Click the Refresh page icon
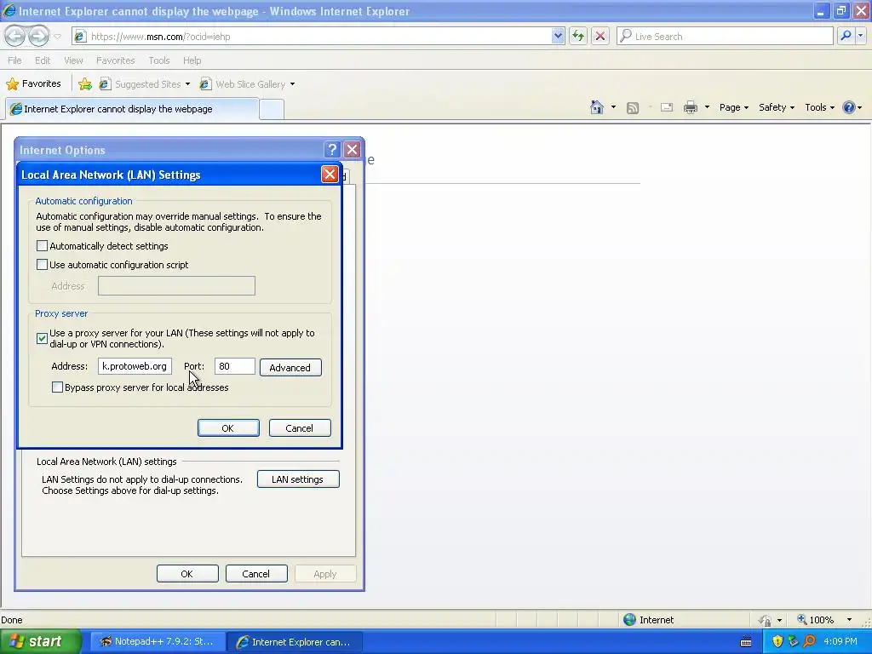Screen dimensions: 872x654 (x=578, y=36)
